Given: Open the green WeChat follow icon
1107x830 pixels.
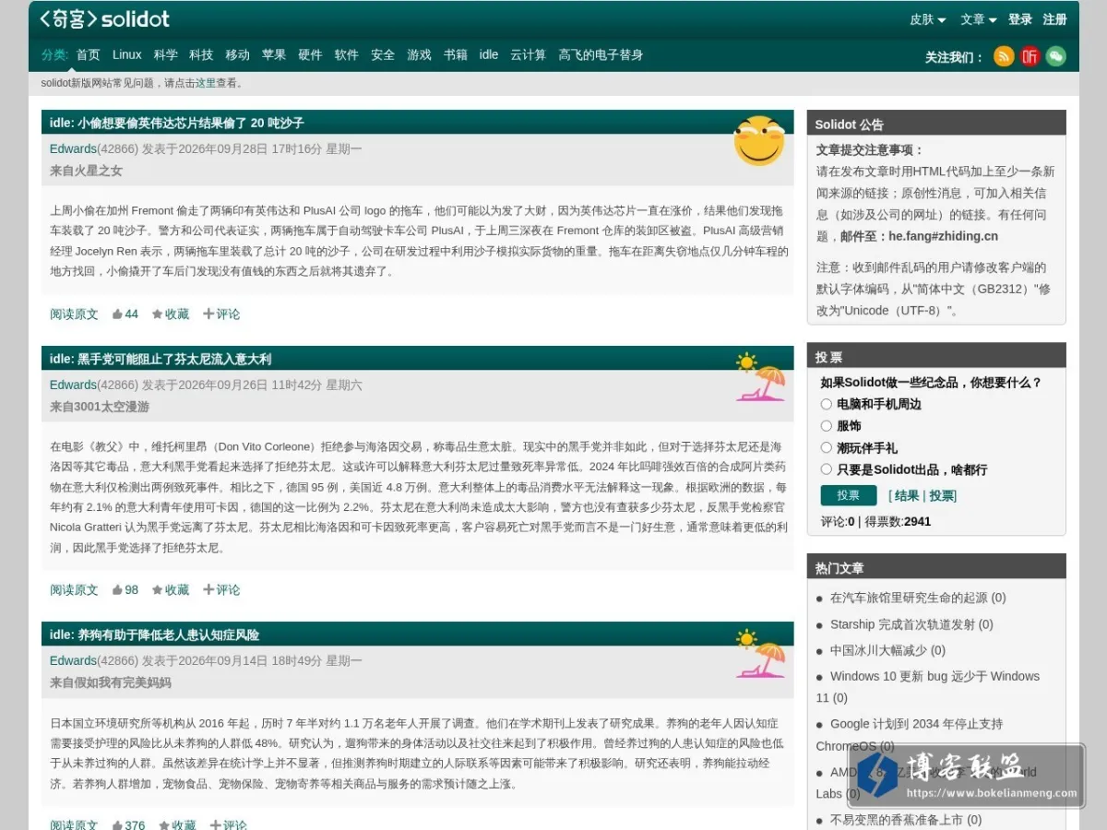Looking at the screenshot, I should [1055, 56].
